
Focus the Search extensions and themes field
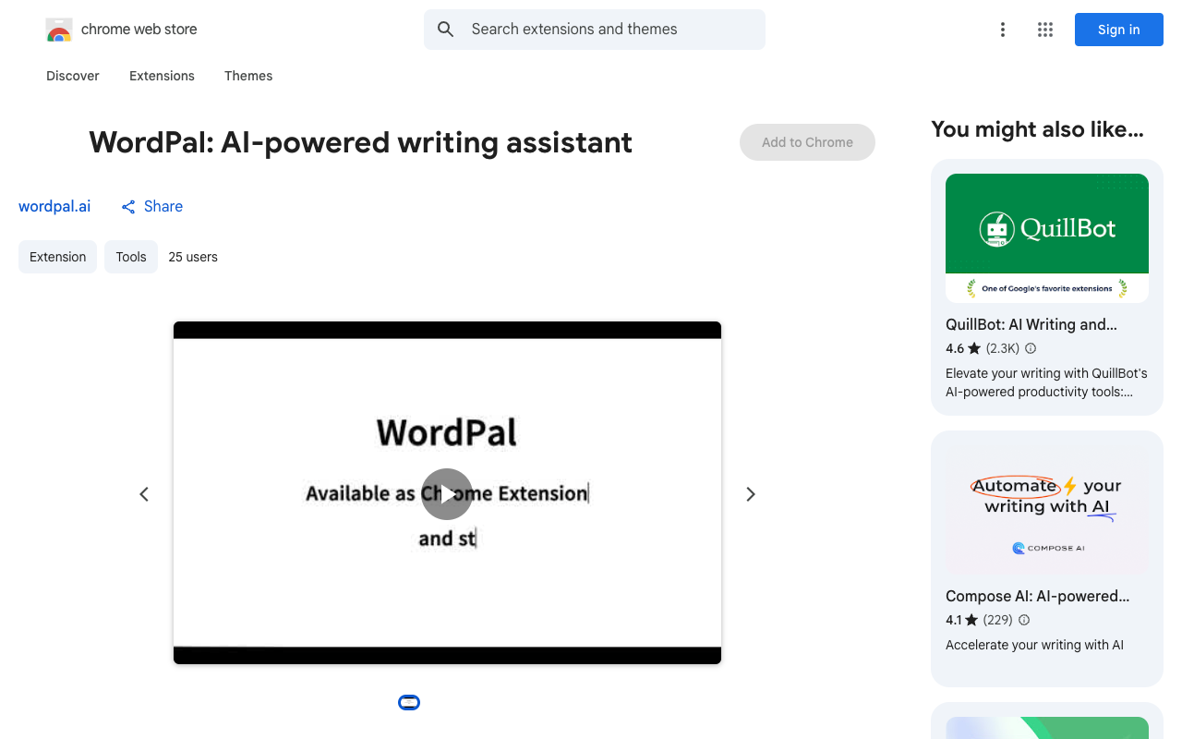pyautogui.click(x=595, y=30)
